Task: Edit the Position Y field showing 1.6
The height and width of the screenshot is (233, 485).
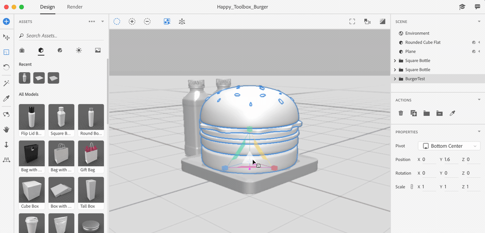Action: tap(451, 160)
